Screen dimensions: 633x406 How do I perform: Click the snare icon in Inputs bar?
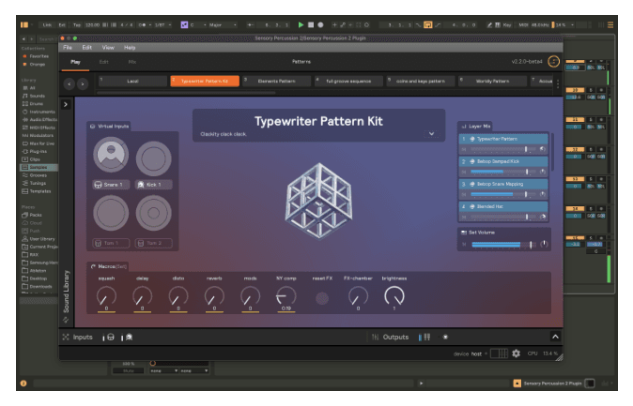coord(111,338)
